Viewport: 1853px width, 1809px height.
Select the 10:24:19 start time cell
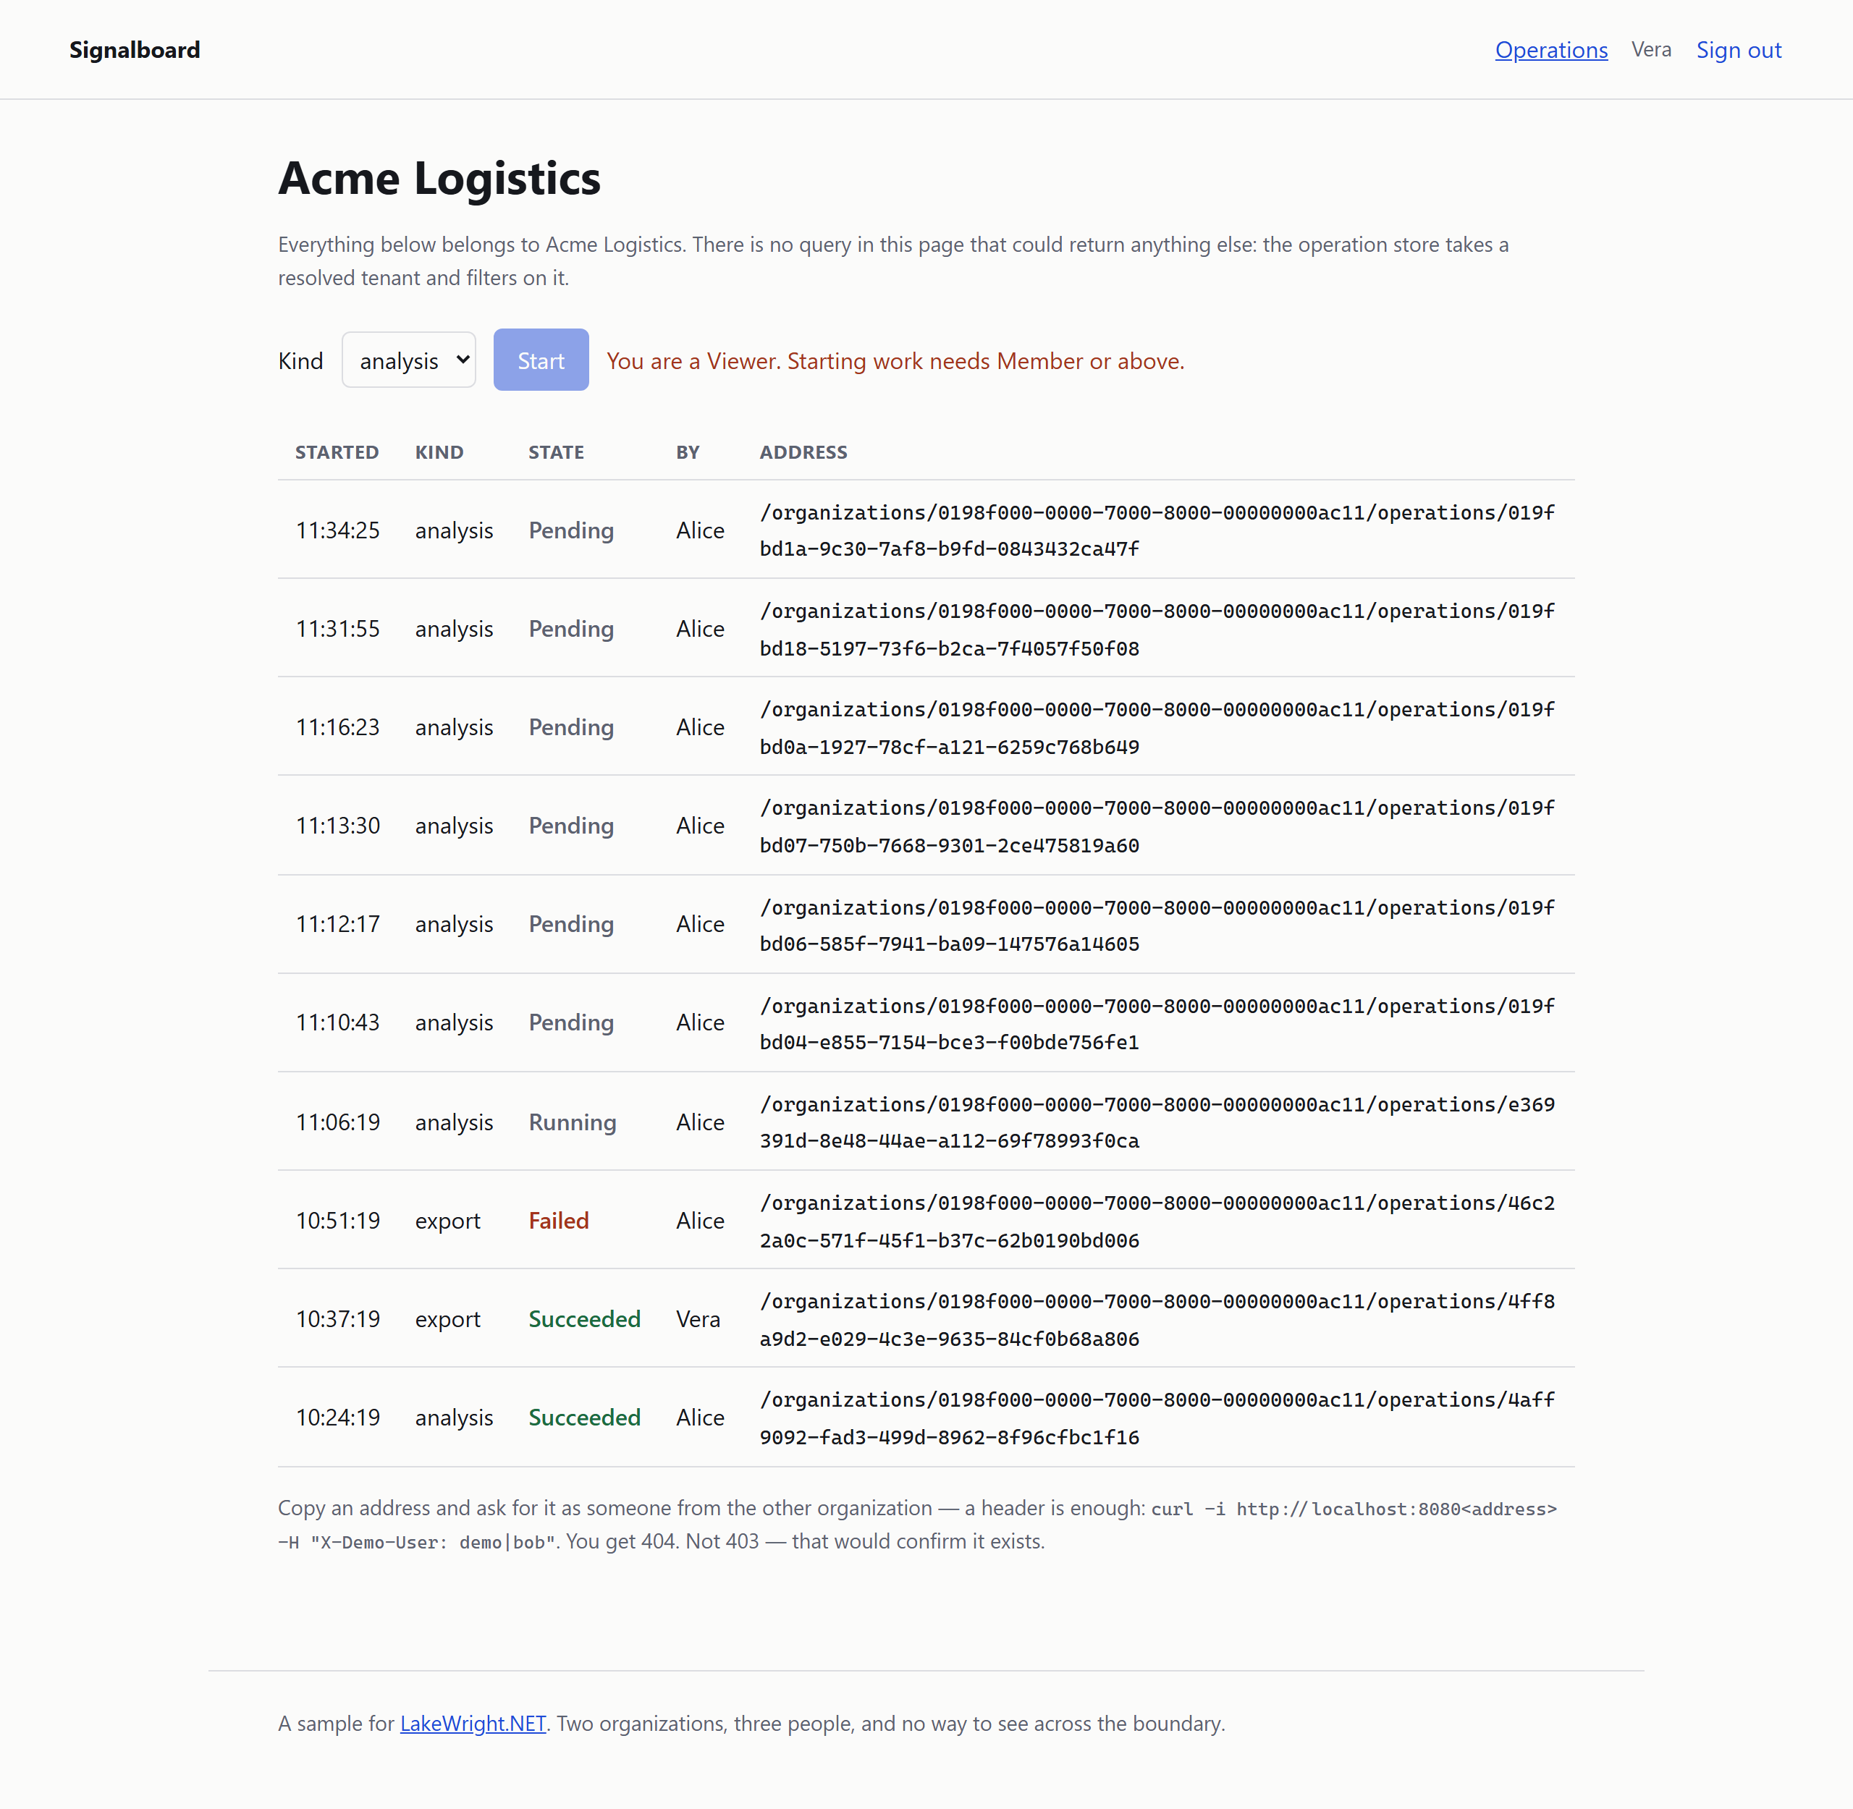(337, 1418)
